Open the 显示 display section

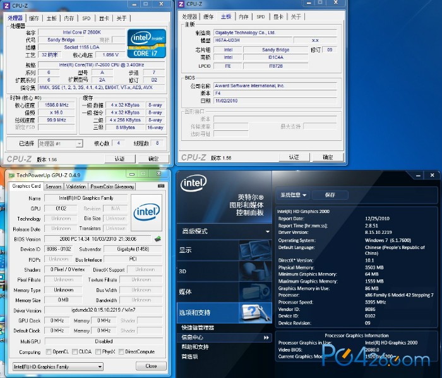tap(208, 250)
